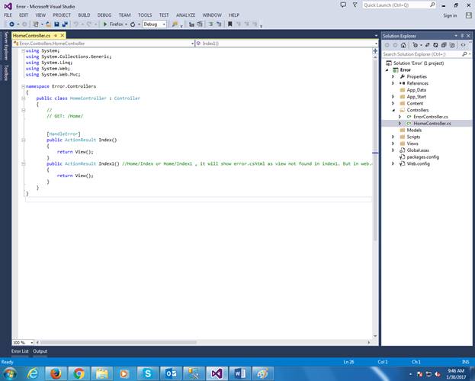475x381 pixels.
Task: Save HomeController.cs with the floppy disk icon
Action: point(56,24)
